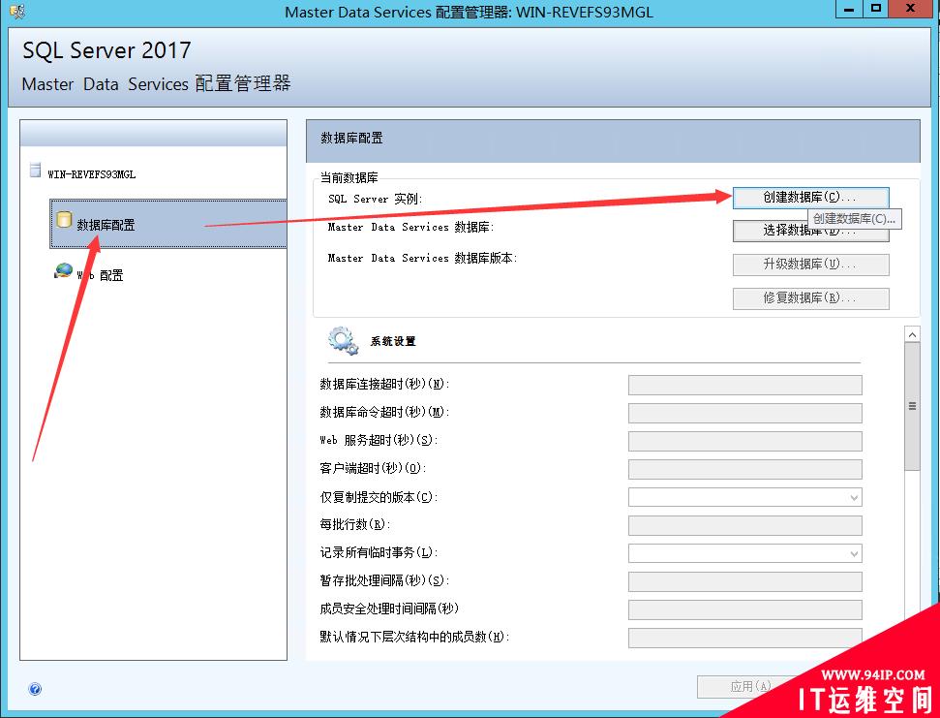Screen dimensions: 940x718
Task: Click the SQL Server 2017 heading
Action: coord(106,49)
